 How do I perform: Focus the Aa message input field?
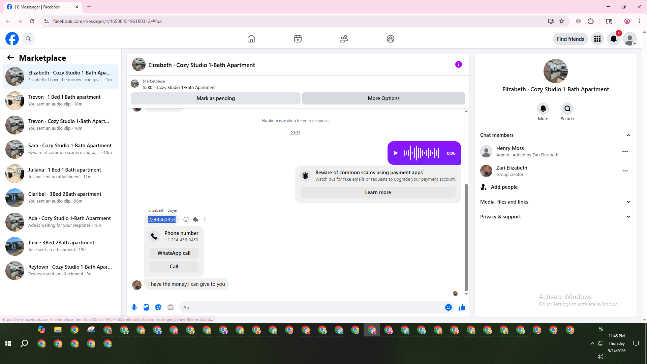point(311,307)
